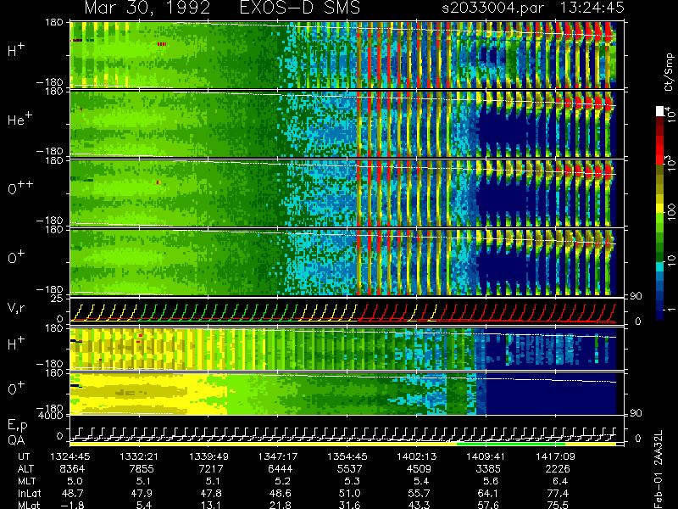Click altitude value '2226'
This screenshot has width=678, height=509.
click(x=558, y=469)
